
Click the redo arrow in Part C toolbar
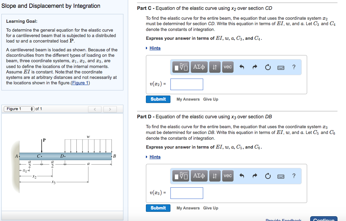pyautogui.click(x=255, y=67)
